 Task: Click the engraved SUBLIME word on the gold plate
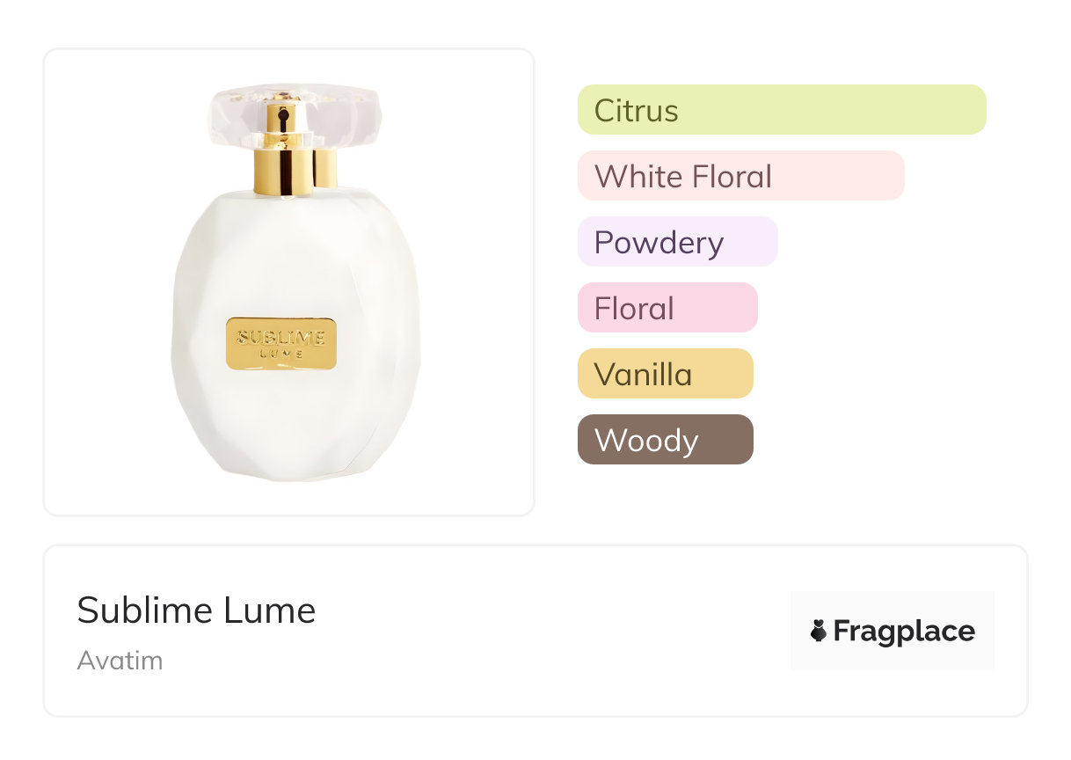coord(281,338)
